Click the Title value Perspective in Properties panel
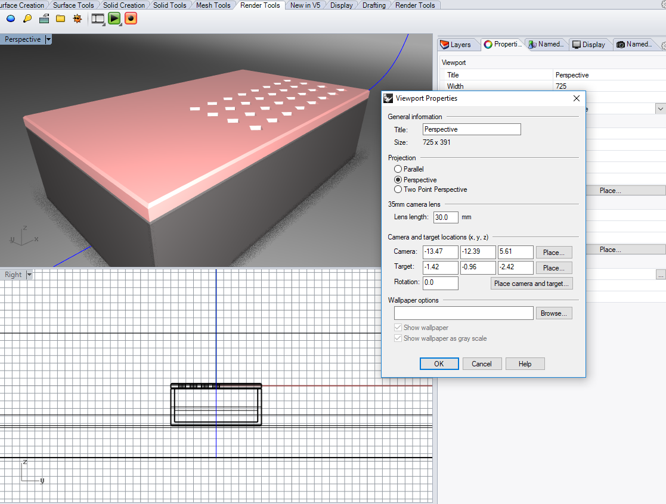The width and height of the screenshot is (666, 504). [x=572, y=75]
